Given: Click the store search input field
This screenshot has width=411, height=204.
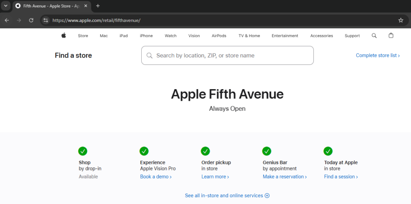Looking at the screenshot, I should point(228,55).
